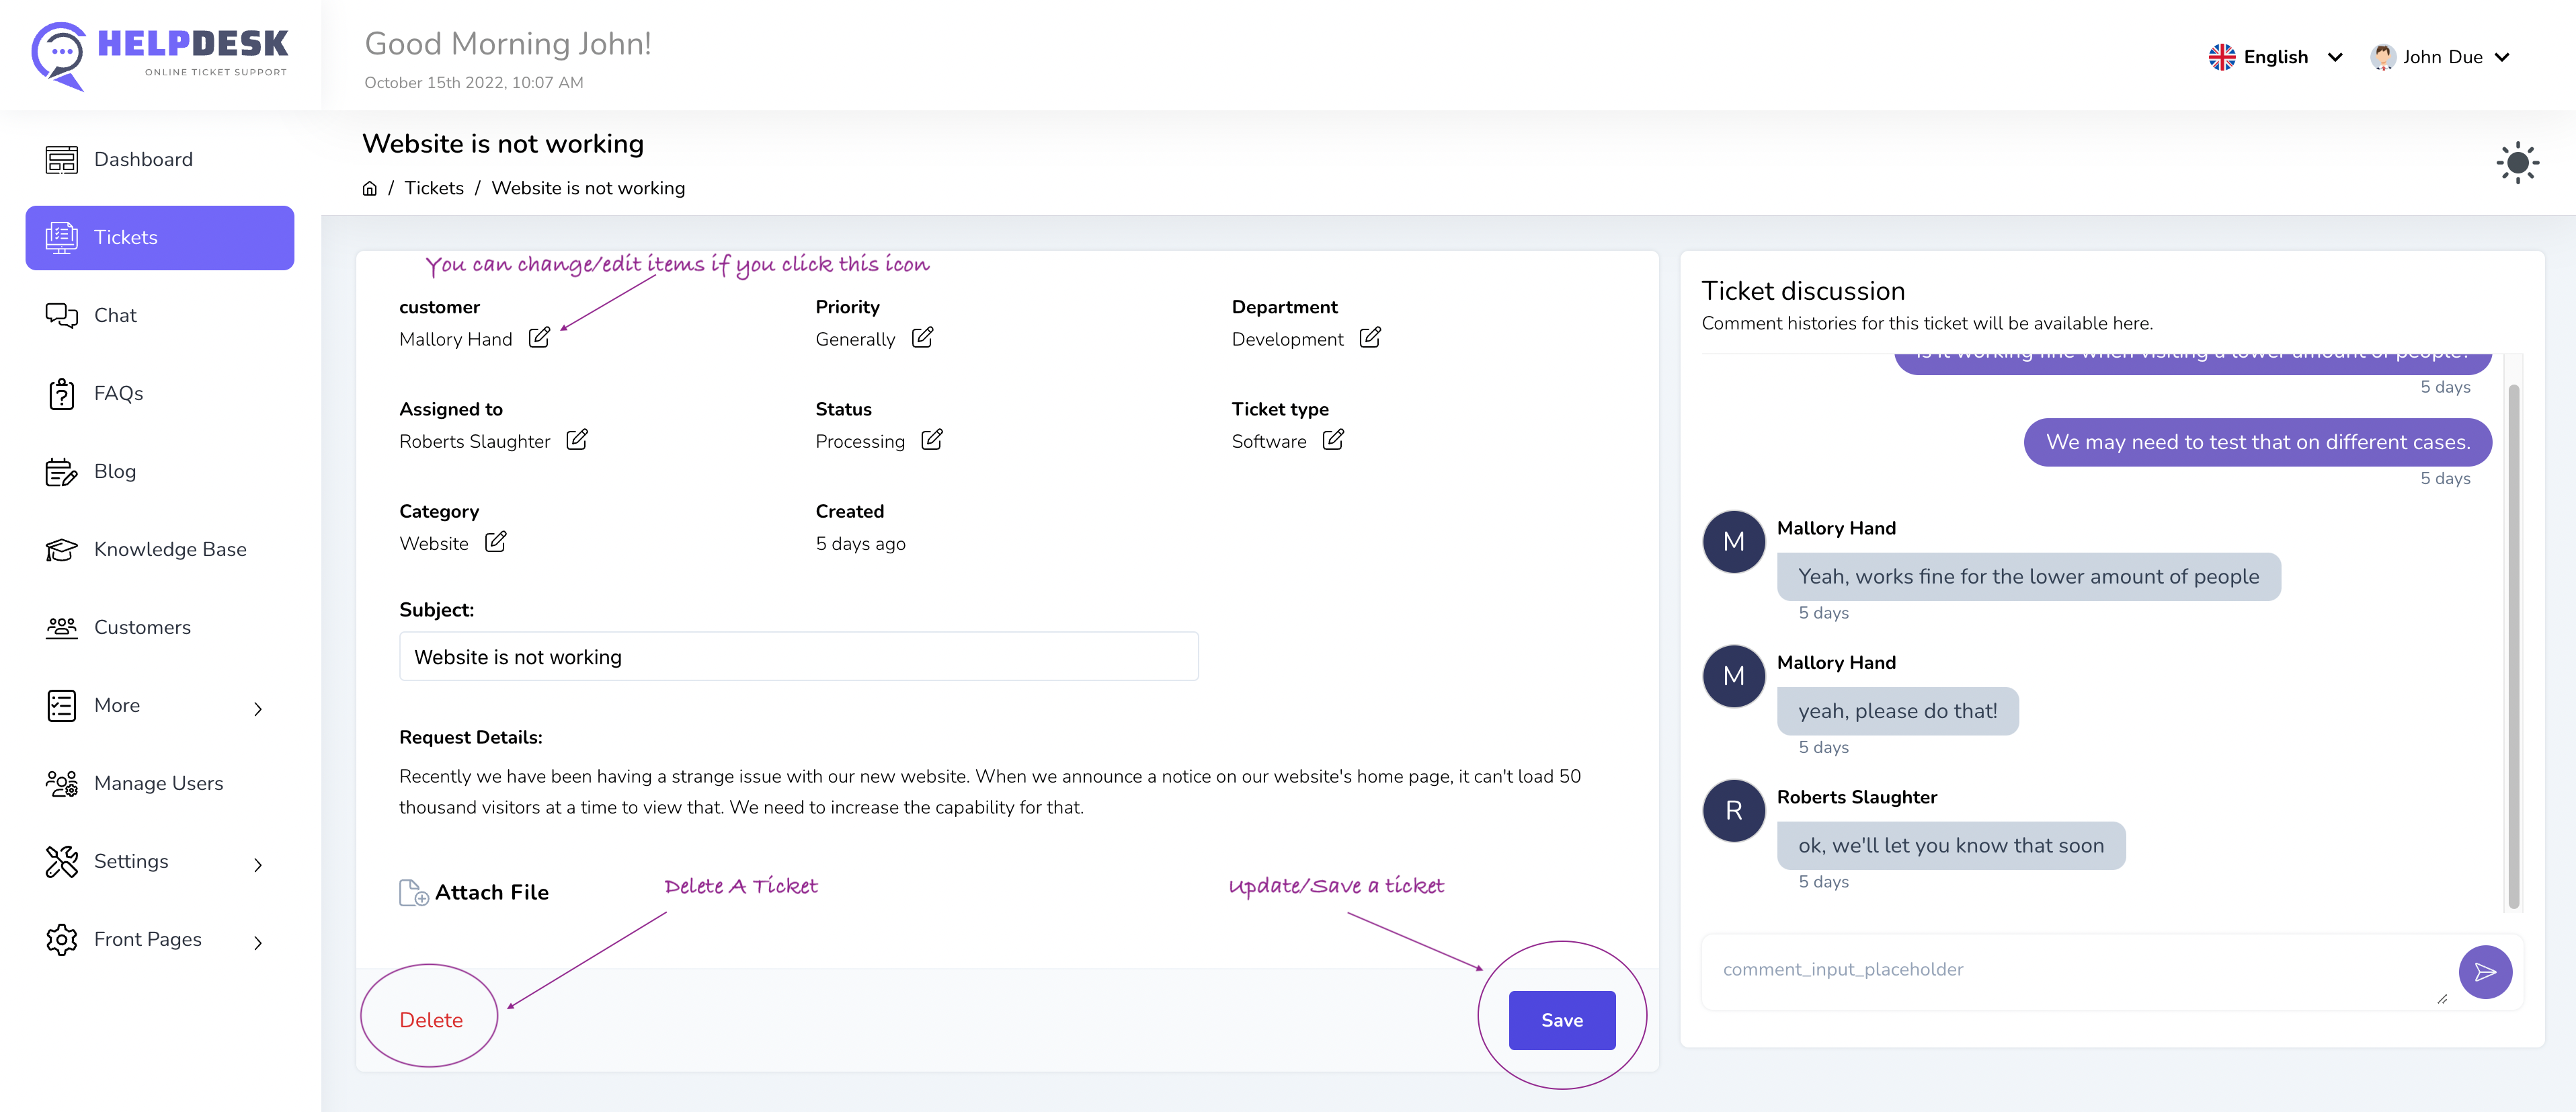The width and height of the screenshot is (2576, 1112).
Task: Click the Save button
Action: click(1561, 1020)
